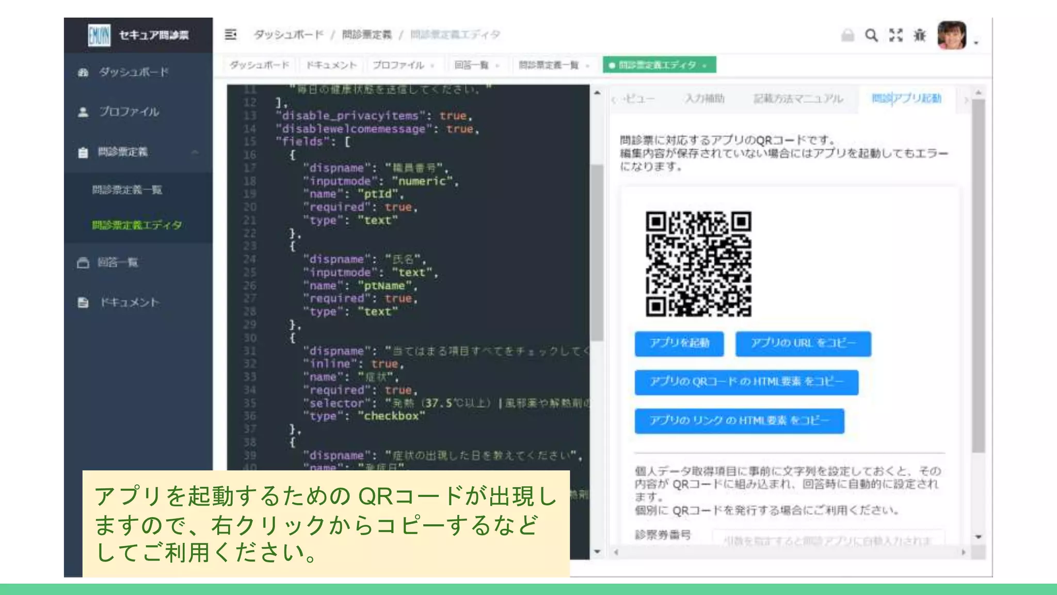This screenshot has width=1057, height=595.
Task: Click the inbox icon next to 回答一覧
Action: coord(83,263)
